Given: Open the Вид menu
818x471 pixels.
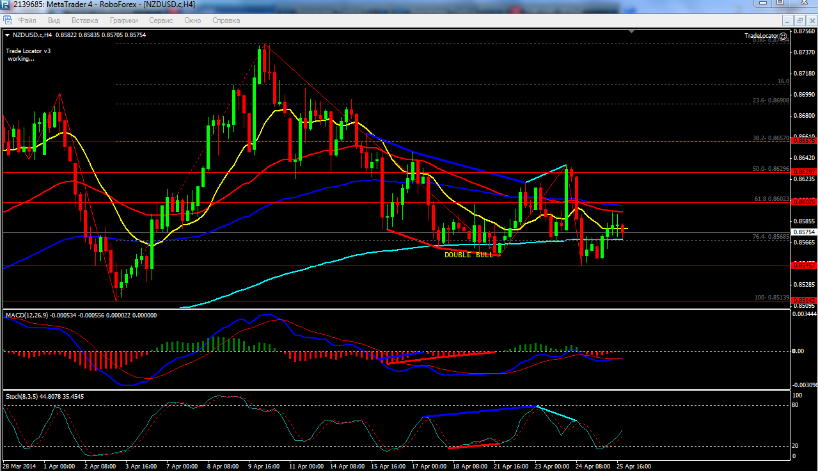Looking at the screenshot, I should (x=54, y=20).
